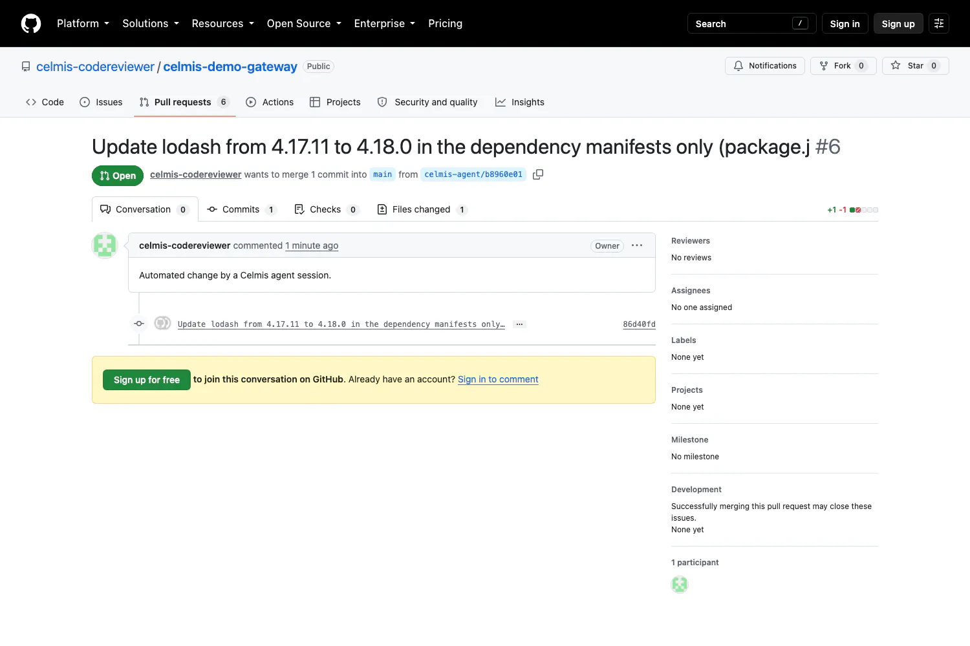Open the Pull requests tab
Image resolution: width=970 pixels, height=646 pixels.
(x=184, y=102)
